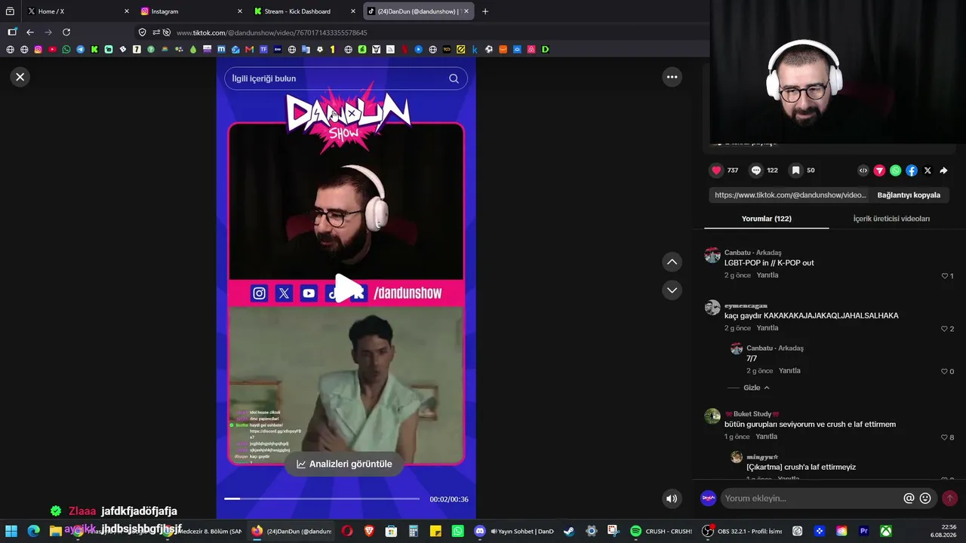The width and height of the screenshot is (966, 543).
Task: Switch to "Stream - Kick Dashboard" tab
Action: [x=304, y=11]
